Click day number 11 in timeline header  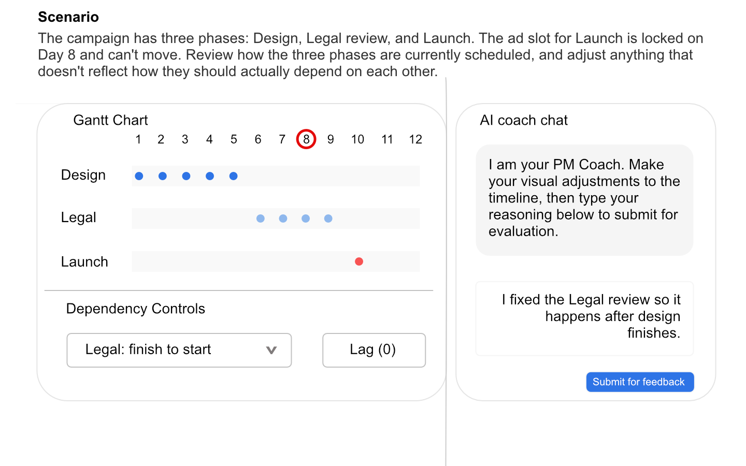[387, 139]
